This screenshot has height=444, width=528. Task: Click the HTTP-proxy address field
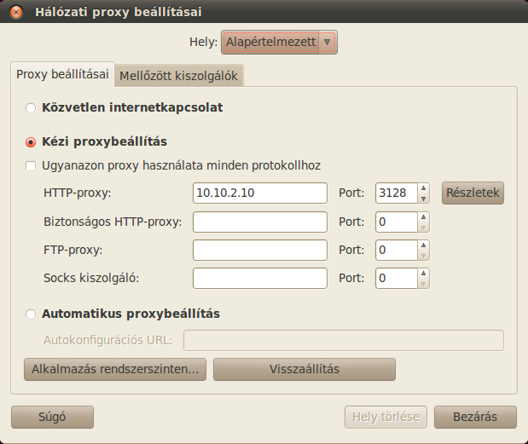(x=260, y=193)
